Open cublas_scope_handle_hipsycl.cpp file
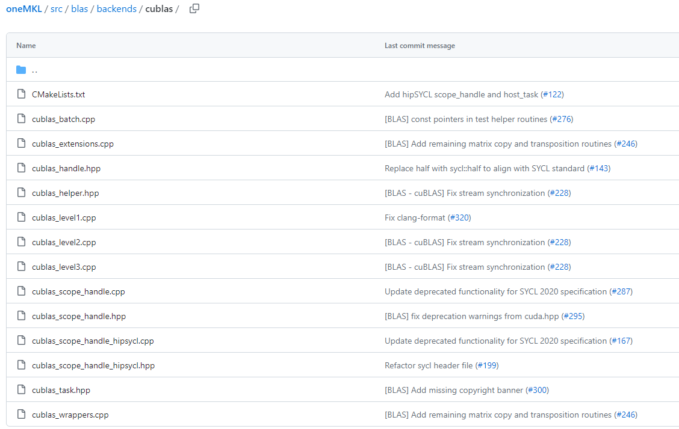The image size is (679, 429). coord(93,341)
